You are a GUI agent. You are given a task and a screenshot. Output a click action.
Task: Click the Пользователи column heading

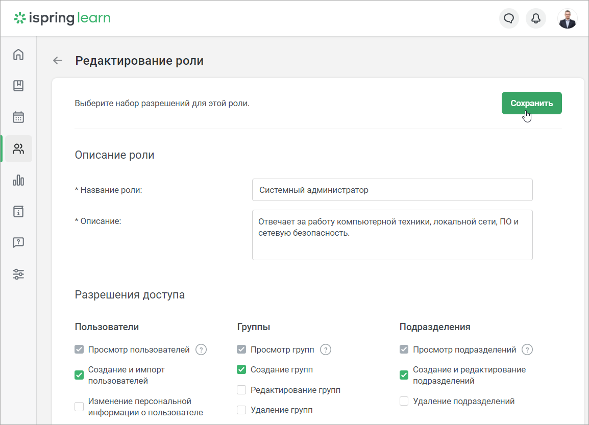click(x=107, y=327)
